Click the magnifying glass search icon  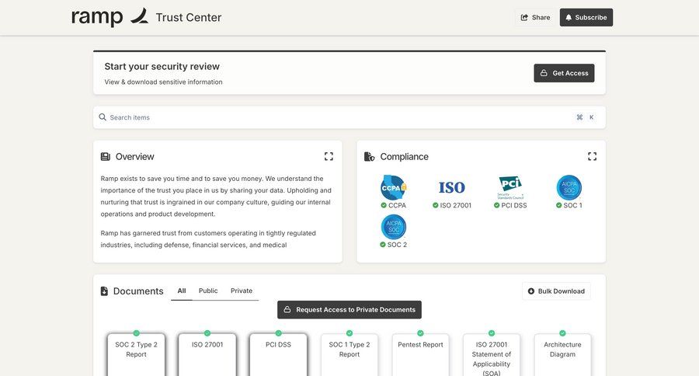103,117
